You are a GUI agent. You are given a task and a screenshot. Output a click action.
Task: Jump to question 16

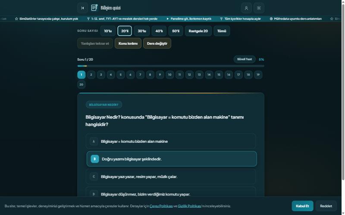(229, 74)
